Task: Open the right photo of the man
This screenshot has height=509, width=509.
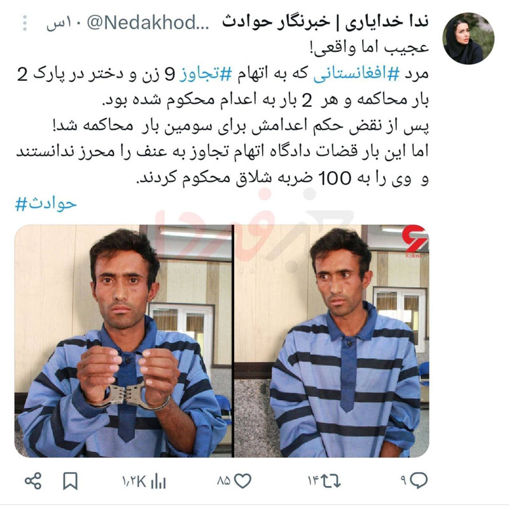Action: pyautogui.click(x=331, y=341)
